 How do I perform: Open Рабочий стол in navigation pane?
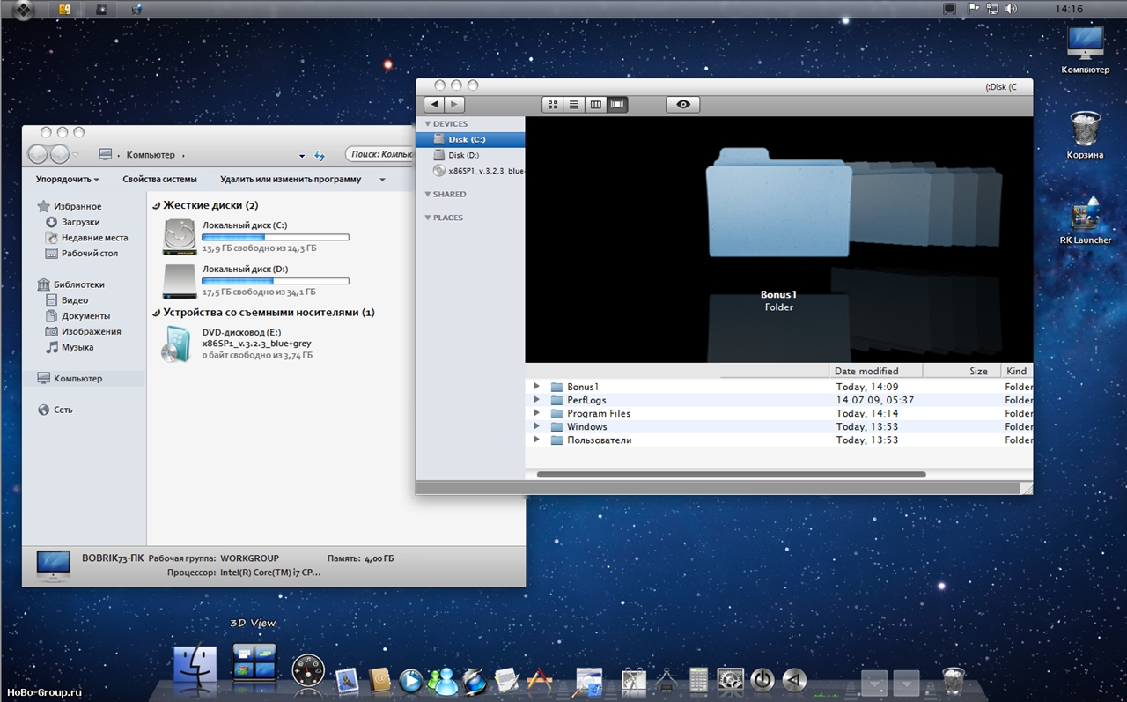coord(83,254)
